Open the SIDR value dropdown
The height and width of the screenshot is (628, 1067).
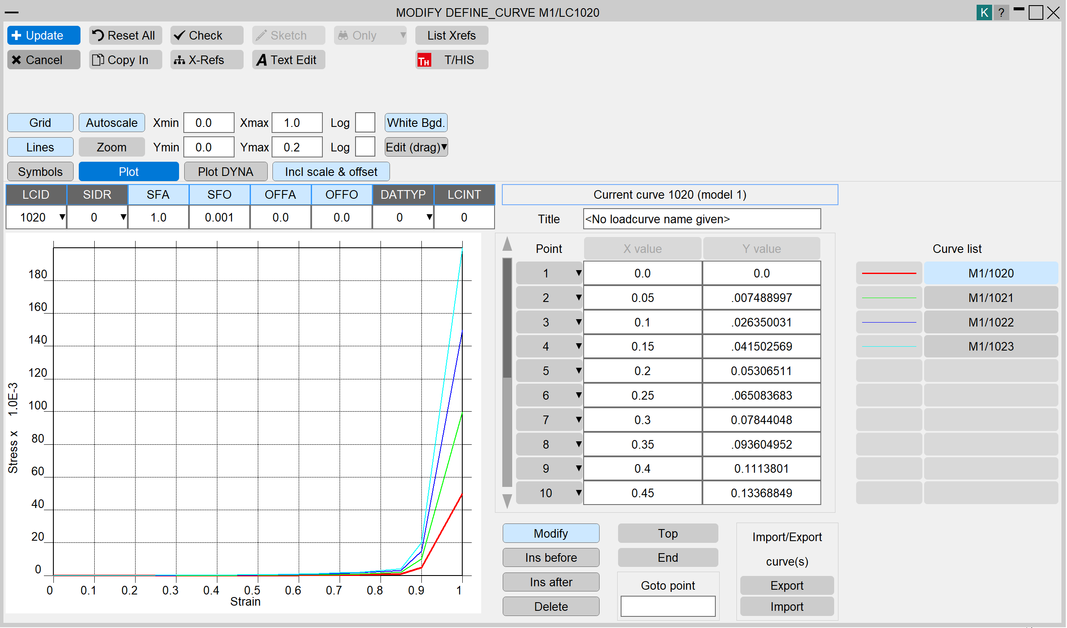pyautogui.click(x=123, y=217)
